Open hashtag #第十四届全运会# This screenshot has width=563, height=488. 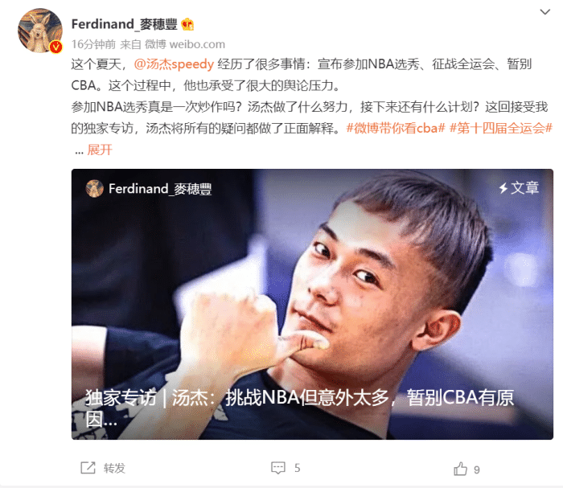coord(501,128)
